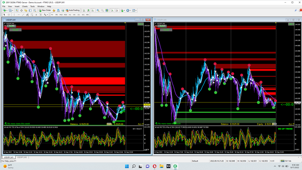Image resolution: width=302 pixels, height=170 pixels.
Task: Click the New Order button
Action: click(45, 11)
